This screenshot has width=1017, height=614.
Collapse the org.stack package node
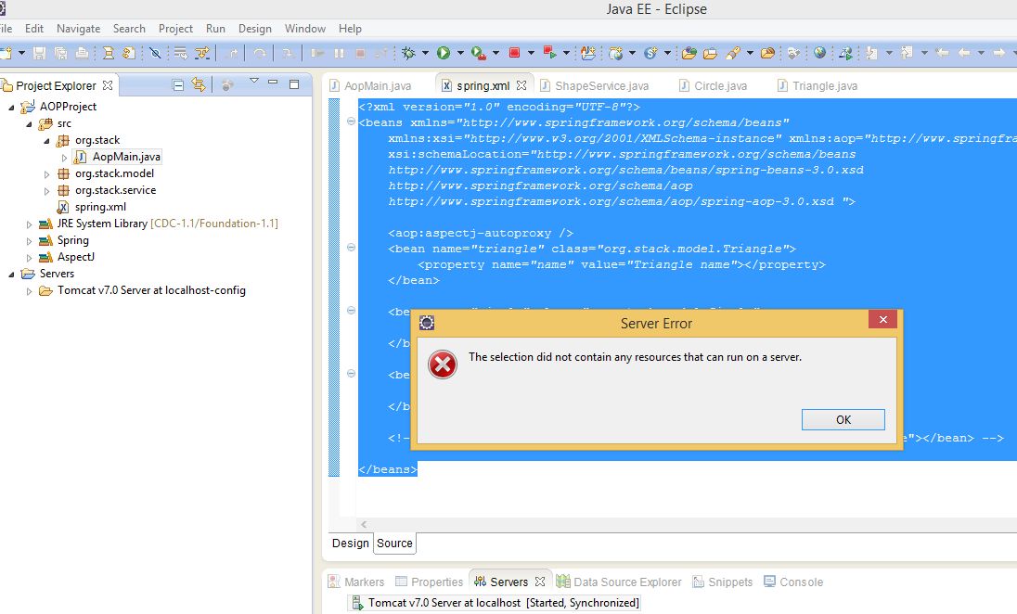46,141
